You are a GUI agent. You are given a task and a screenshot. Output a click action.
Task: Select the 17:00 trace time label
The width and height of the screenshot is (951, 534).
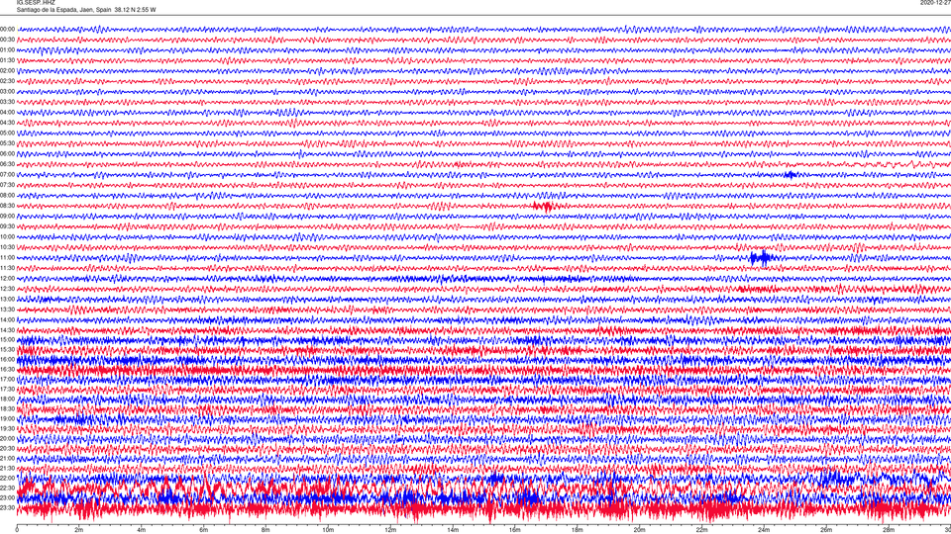(7, 379)
